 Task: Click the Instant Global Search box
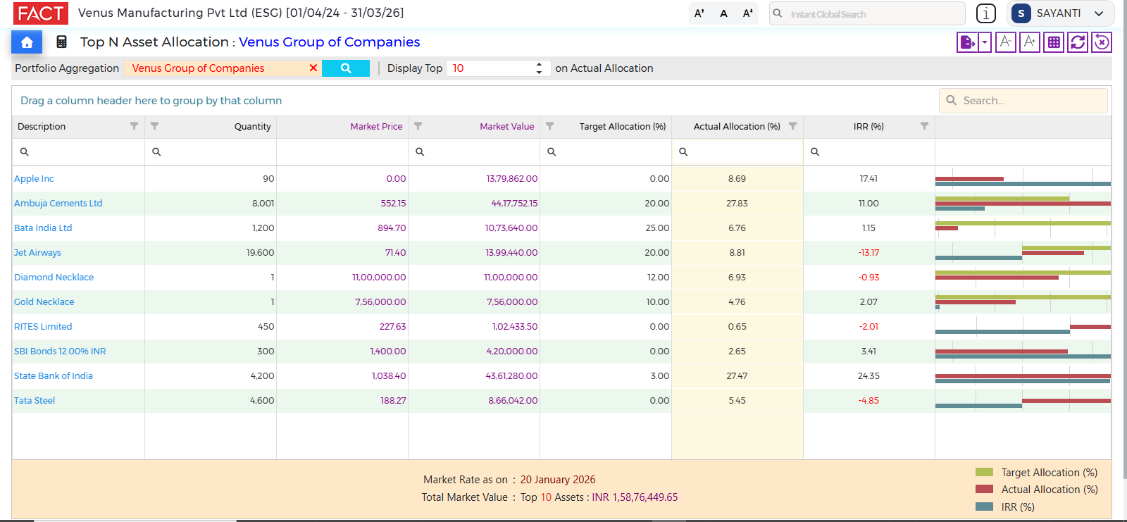(x=867, y=13)
